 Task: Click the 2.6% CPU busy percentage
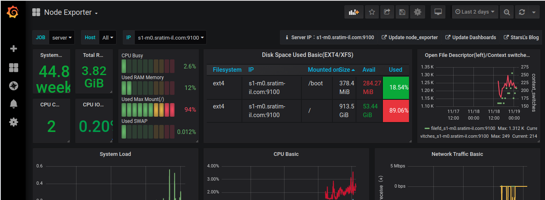click(x=189, y=66)
